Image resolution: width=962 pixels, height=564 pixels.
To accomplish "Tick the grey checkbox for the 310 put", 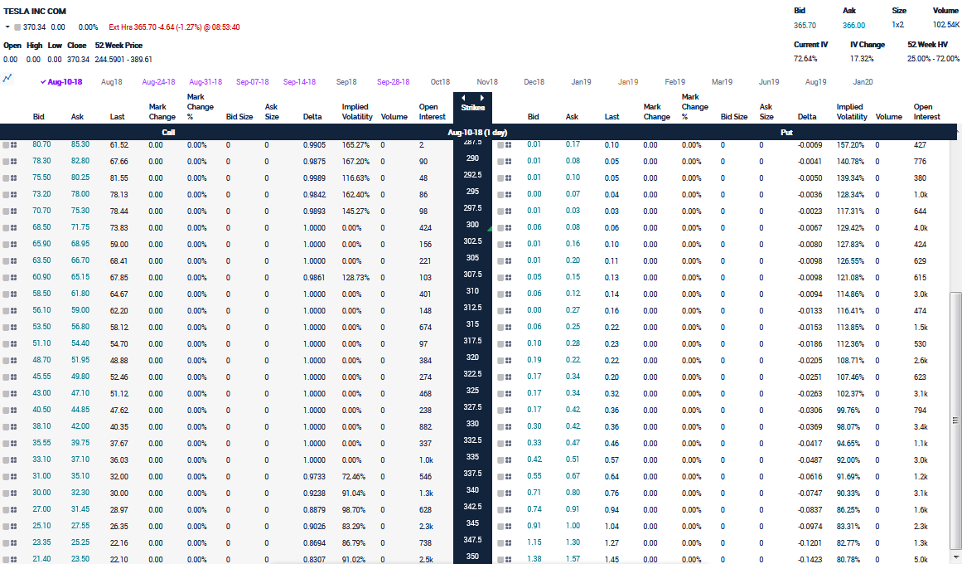I will click(x=500, y=294).
